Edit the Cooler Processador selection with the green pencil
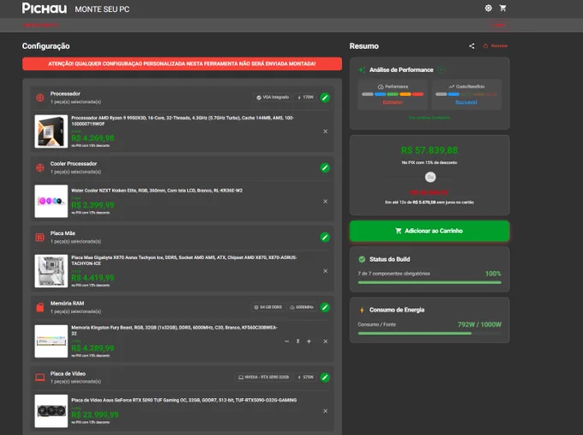The width and height of the screenshot is (583, 435). click(325, 168)
